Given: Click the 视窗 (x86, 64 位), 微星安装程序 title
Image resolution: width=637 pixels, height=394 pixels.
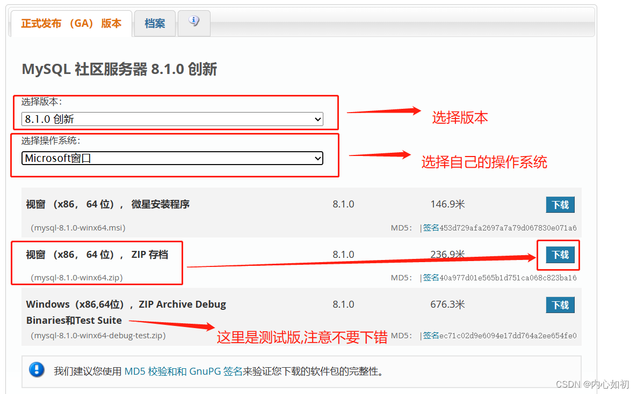Looking at the screenshot, I should [x=107, y=204].
